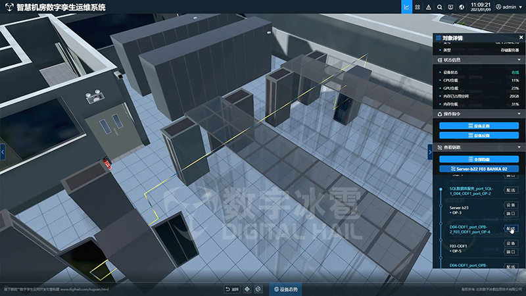Click the four-square modules icon in header
The width and height of the screenshot is (526, 296).
coord(418,7)
